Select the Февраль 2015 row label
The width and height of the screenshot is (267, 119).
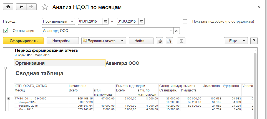point(28,106)
